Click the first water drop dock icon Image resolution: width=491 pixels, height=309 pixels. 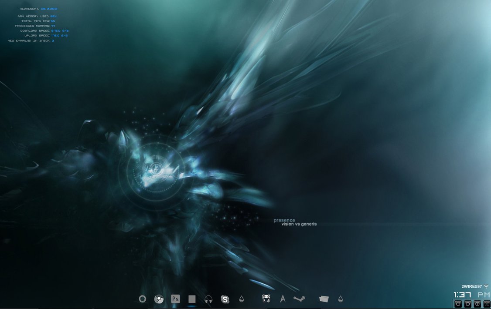tap(242, 299)
